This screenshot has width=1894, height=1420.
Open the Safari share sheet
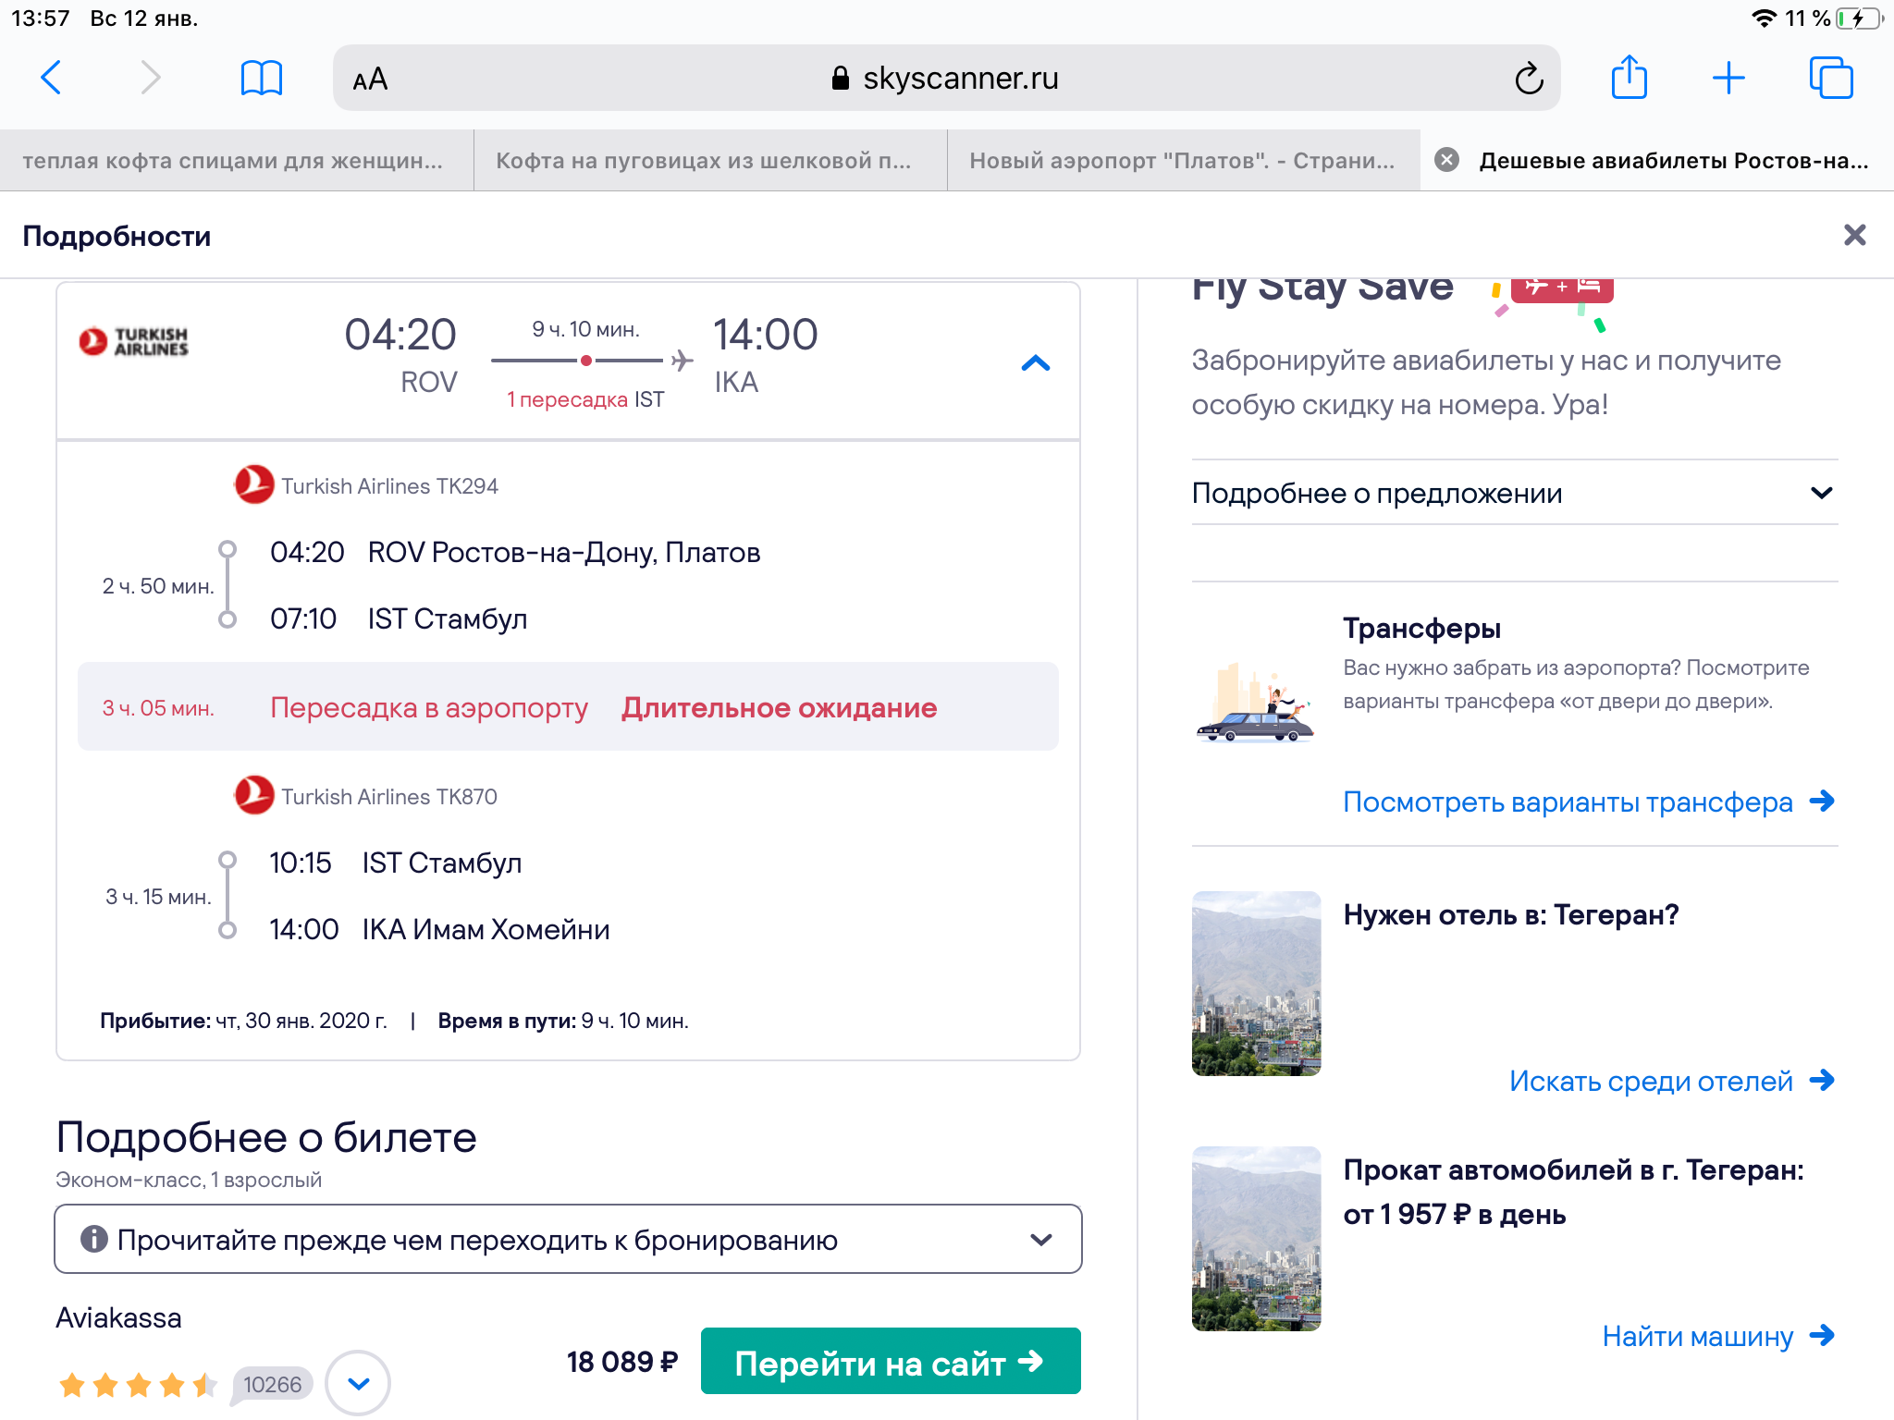[1629, 77]
